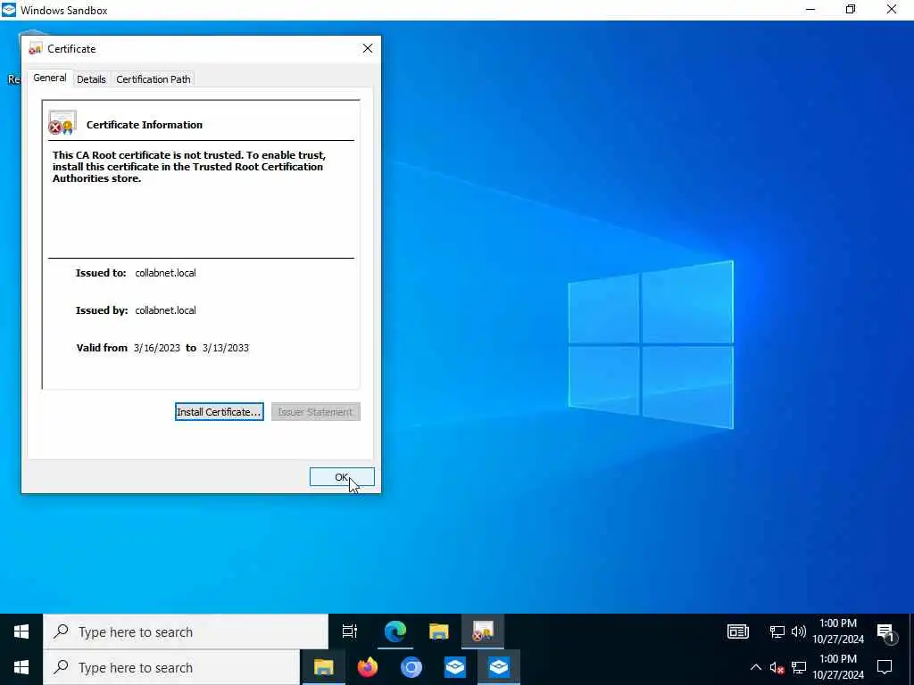The image size is (914, 685).
Task: Open the sandbox volume control icon
Action: (799, 631)
